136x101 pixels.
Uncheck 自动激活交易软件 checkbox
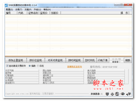click(x=7, y=66)
